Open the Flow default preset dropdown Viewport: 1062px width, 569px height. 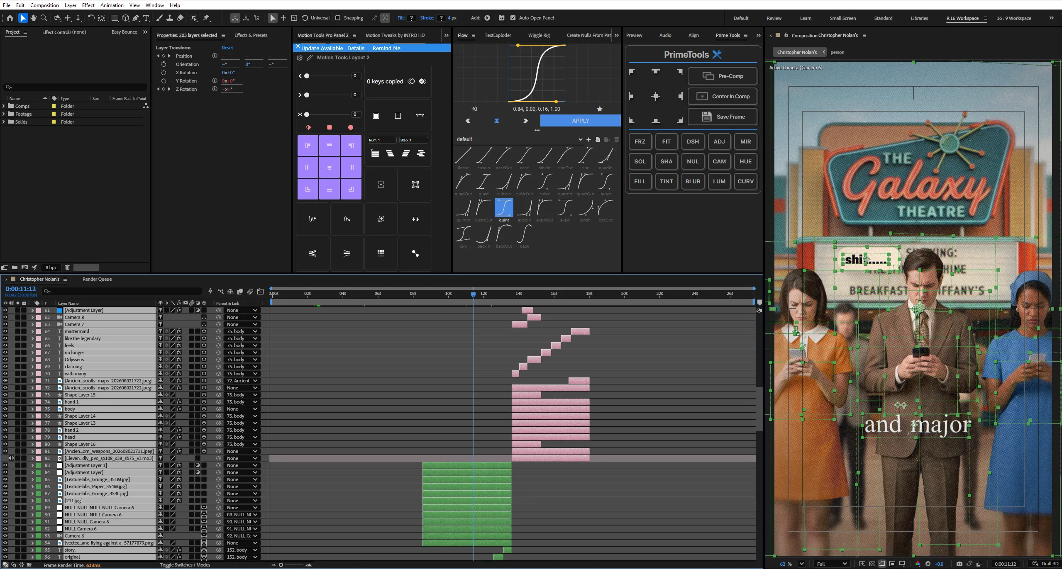[519, 139]
